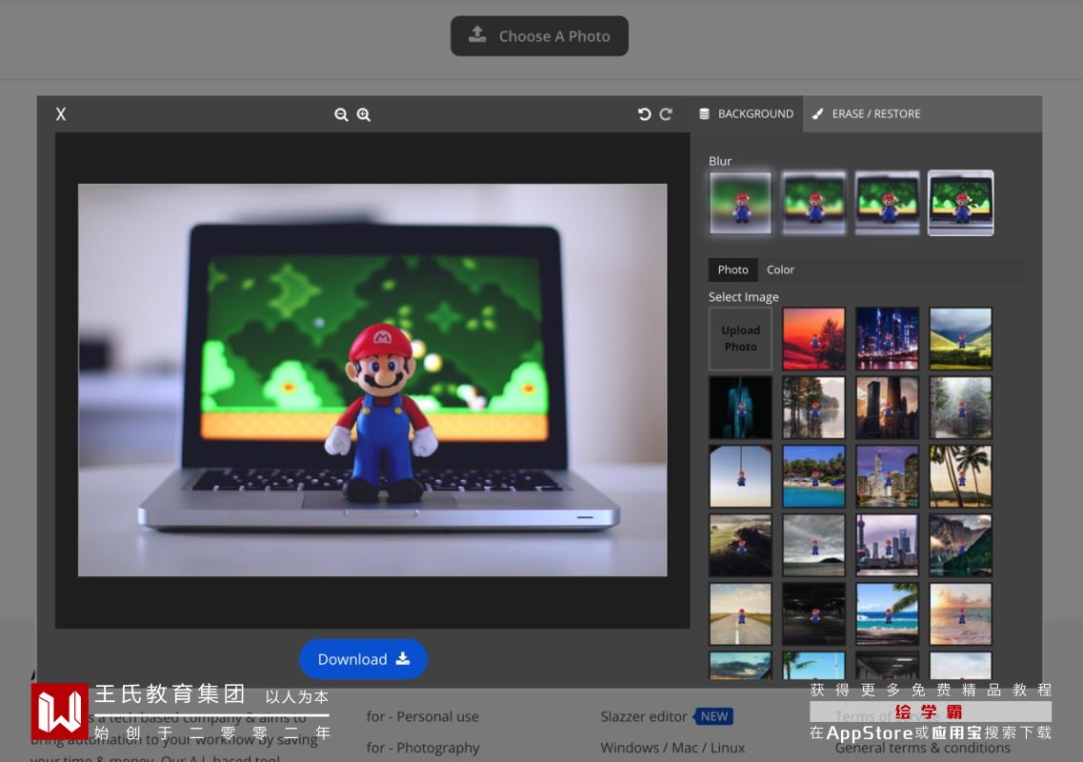Select the red sunset background image
Viewport: 1083px width, 762px height.
(813, 338)
